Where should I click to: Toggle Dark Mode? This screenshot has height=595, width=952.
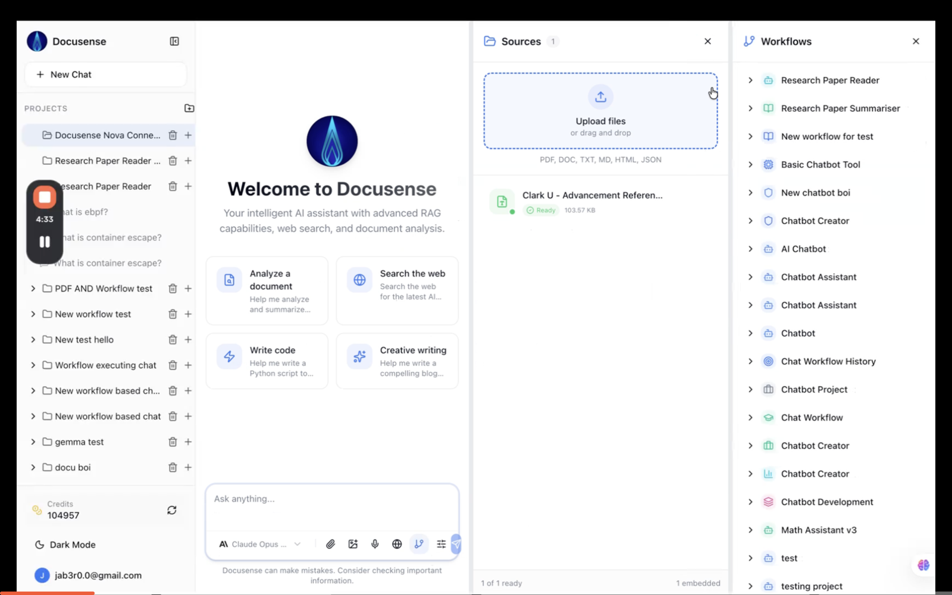click(x=65, y=544)
